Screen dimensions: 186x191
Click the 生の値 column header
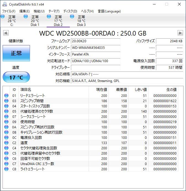(171, 90)
